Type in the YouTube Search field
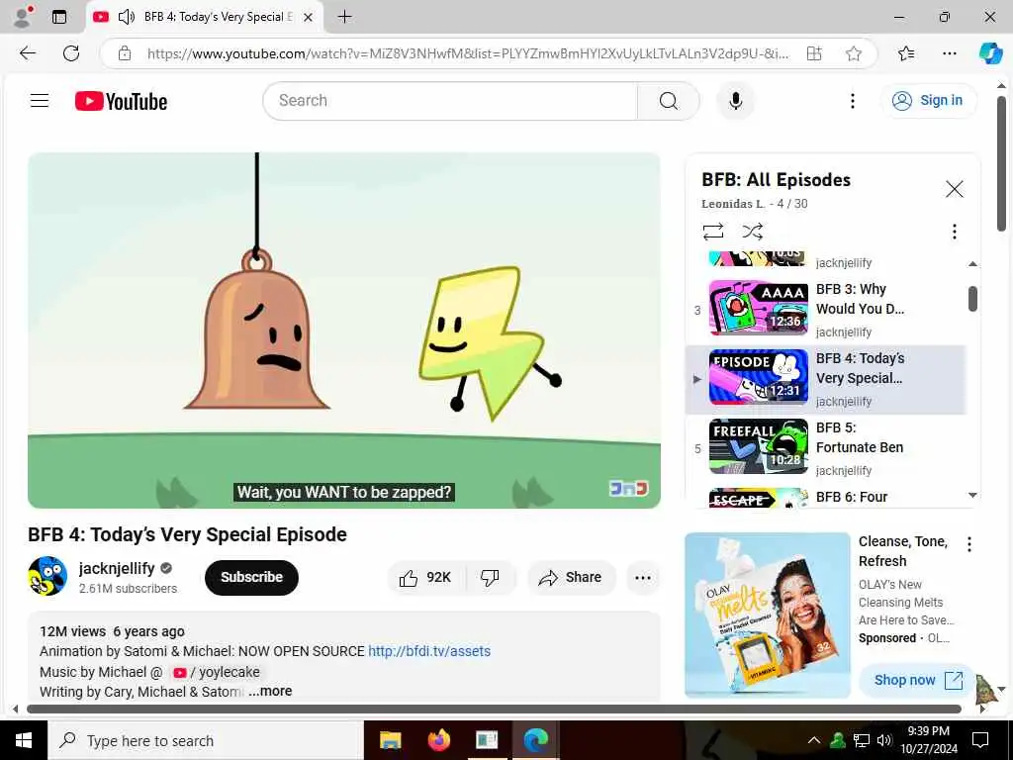 (450, 101)
